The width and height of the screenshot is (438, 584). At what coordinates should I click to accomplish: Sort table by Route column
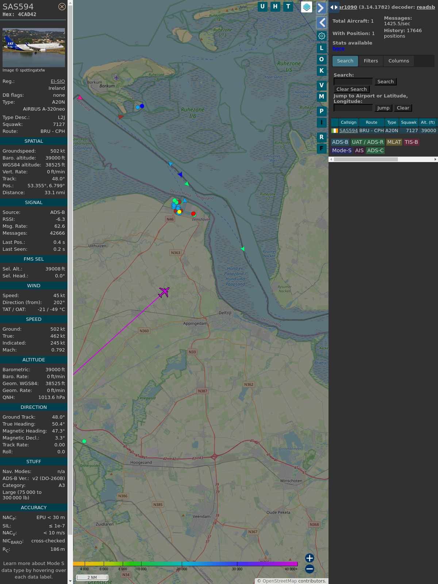coord(372,123)
